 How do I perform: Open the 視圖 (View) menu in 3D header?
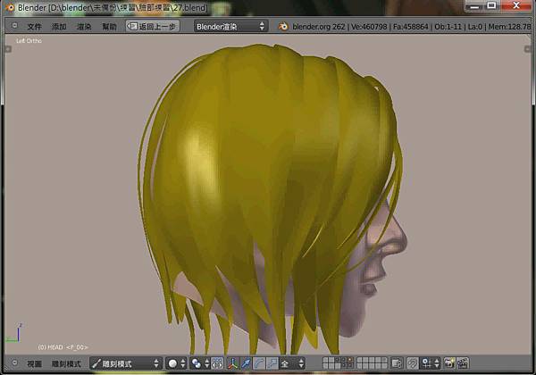click(x=34, y=363)
